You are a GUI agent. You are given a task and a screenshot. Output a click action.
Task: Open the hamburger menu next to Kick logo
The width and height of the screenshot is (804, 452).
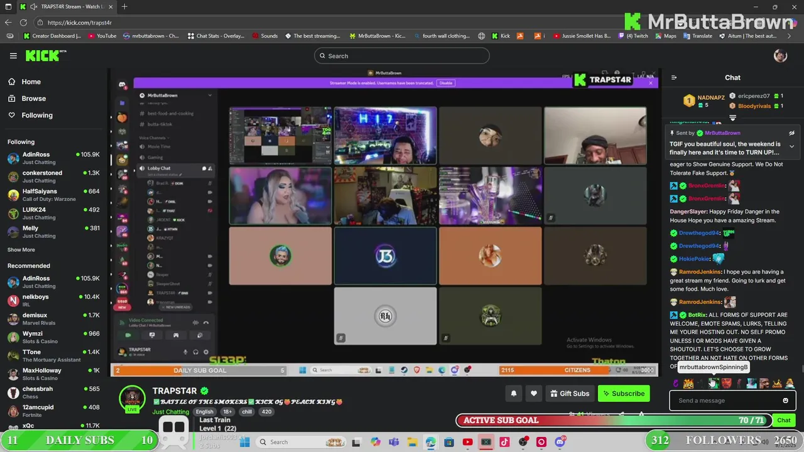click(13, 56)
